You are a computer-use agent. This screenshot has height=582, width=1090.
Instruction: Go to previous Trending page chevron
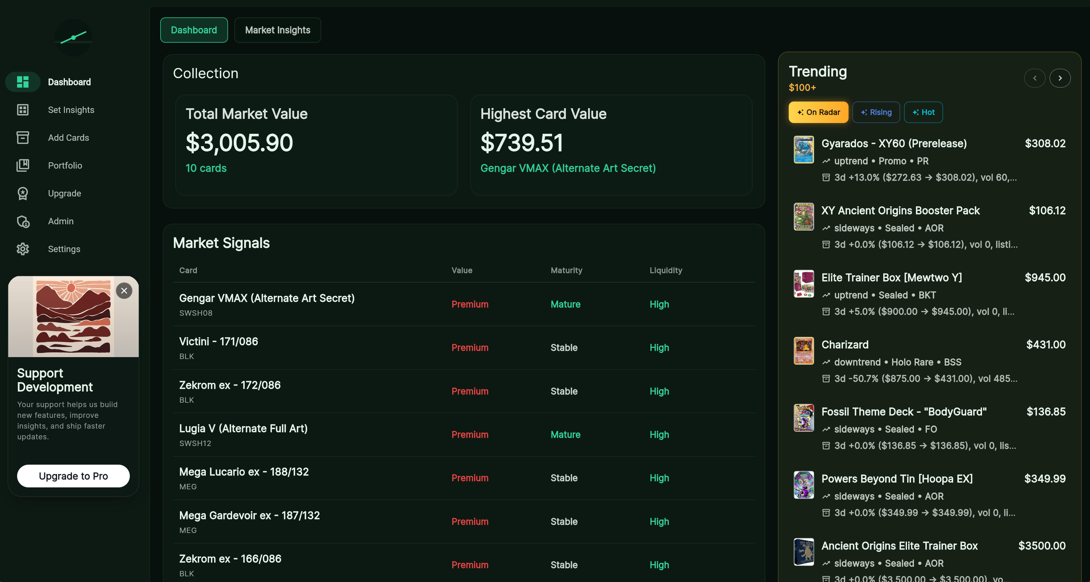(x=1034, y=78)
